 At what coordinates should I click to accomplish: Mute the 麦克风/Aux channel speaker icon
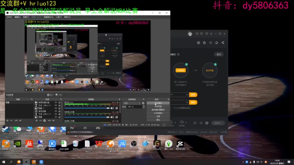pyautogui.click(x=112, y=108)
